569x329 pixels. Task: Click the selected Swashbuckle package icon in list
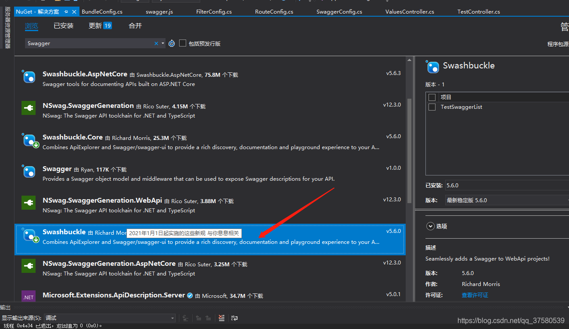point(30,236)
